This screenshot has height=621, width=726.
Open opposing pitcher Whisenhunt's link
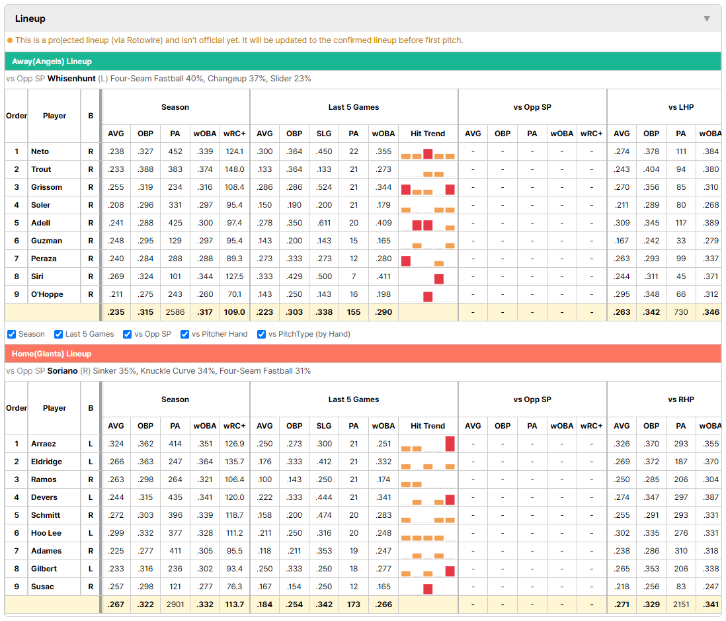tap(71, 79)
